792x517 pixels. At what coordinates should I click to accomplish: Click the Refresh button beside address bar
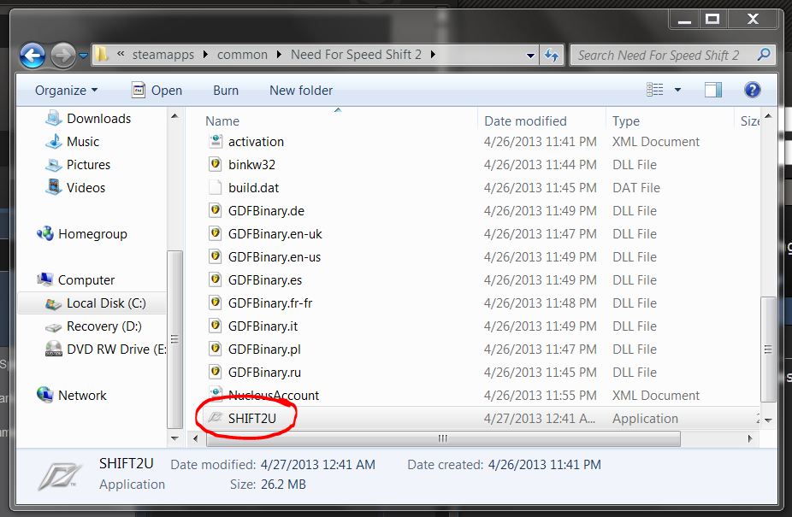pyautogui.click(x=552, y=55)
